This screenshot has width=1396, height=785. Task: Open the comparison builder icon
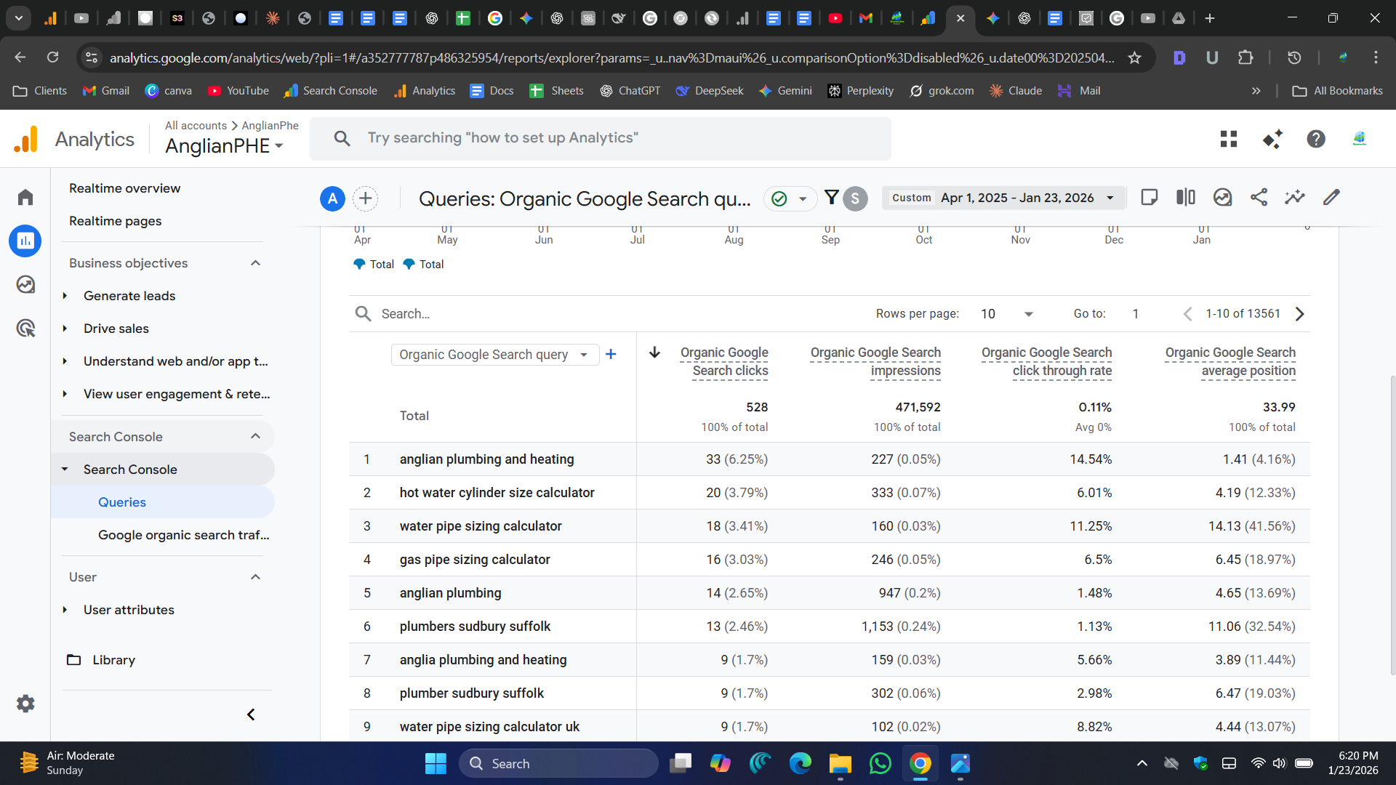click(x=1185, y=197)
